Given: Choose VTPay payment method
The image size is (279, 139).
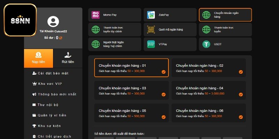Looking at the screenshot, I should click(170, 44).
